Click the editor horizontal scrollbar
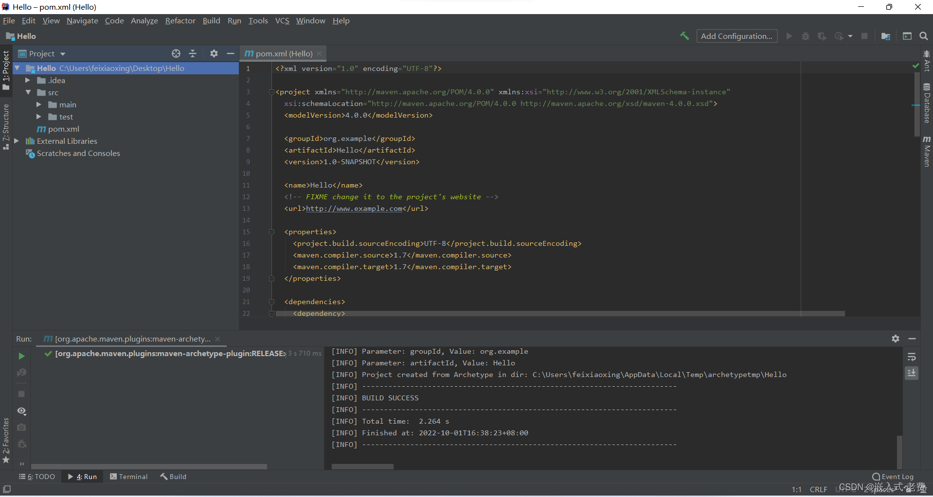Screen dimensions: 933x497 [560, 313]
